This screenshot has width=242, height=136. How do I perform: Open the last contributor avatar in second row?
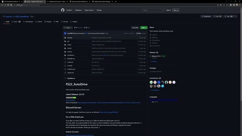coord(163,86)
